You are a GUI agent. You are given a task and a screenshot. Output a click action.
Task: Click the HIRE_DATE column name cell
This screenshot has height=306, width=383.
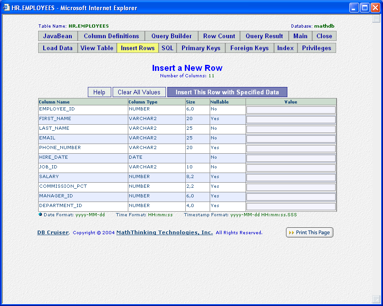pyautogui.click(x=83, y=158)
